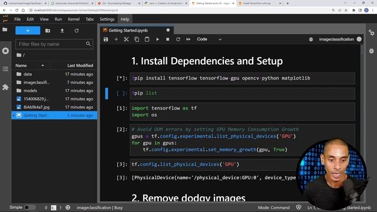
Task: Open the Run menu
Action: [58, 19]
